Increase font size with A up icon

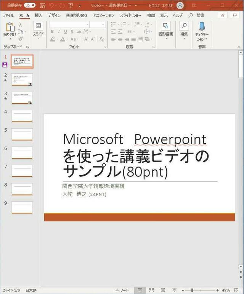click(x=86, y=39)
